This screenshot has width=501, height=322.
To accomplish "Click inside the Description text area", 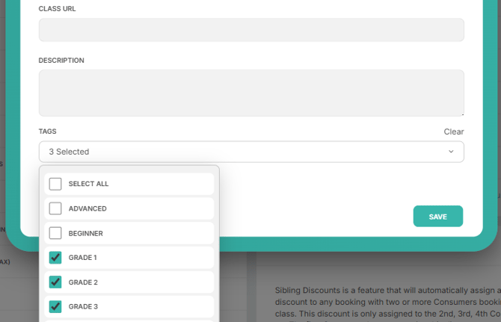I will point(251,93).
